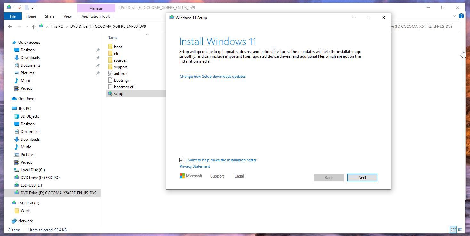Collapse the ribbon with chevron arrow
This screenshot has width=470, height=236.
[454, 16]
